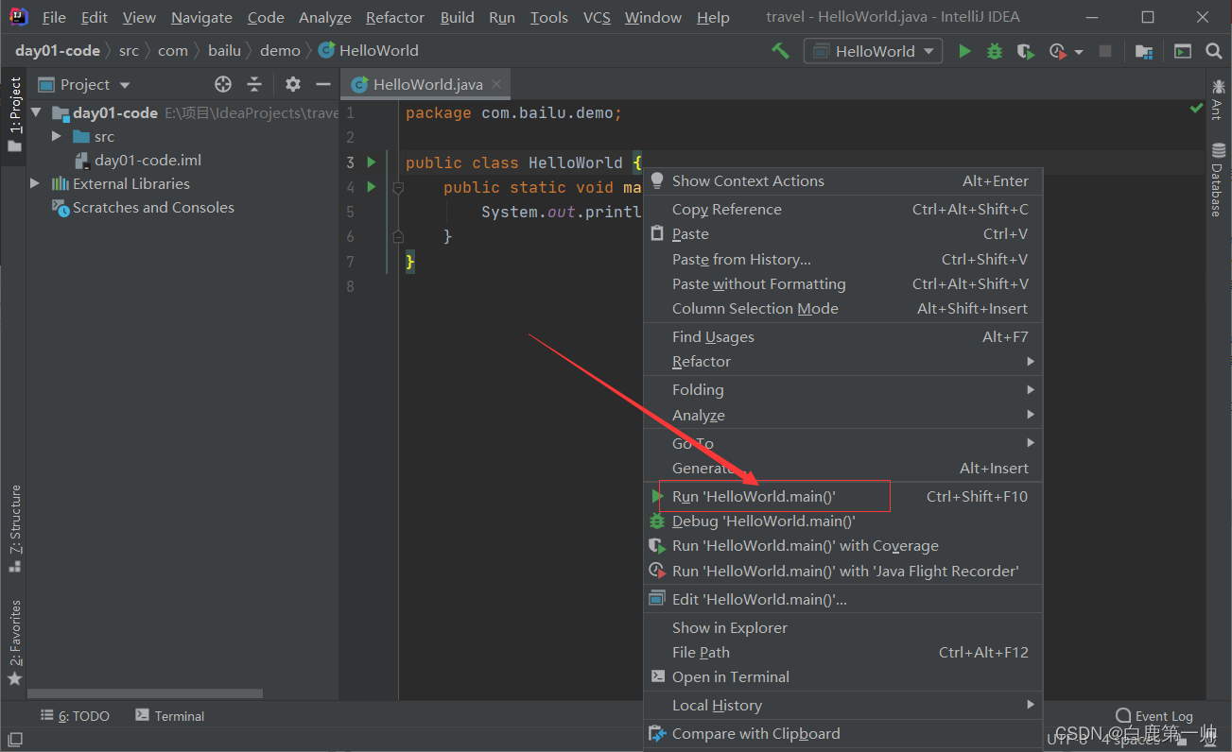Click run gutter arrow on line 3
Viewport: 1232px width, 752px height.
pos(372,162)
